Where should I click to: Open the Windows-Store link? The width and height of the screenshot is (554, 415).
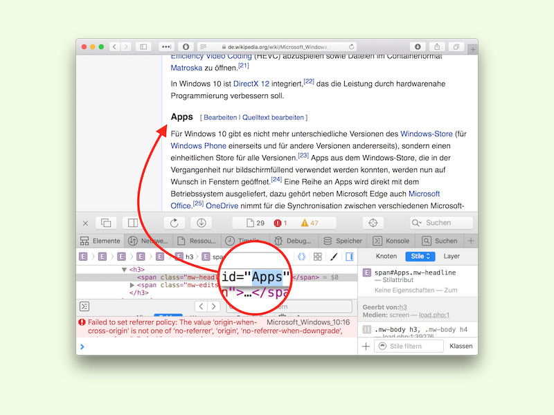pos(427,133)
